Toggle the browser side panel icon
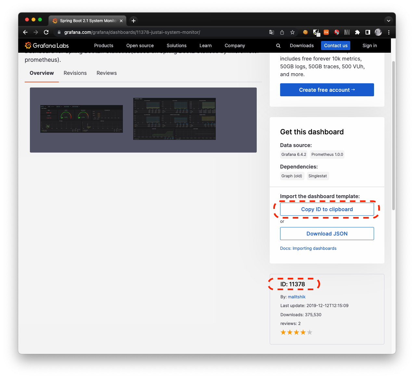The width and height of the screenshot is (414, 378). click(x=368, y=32)
